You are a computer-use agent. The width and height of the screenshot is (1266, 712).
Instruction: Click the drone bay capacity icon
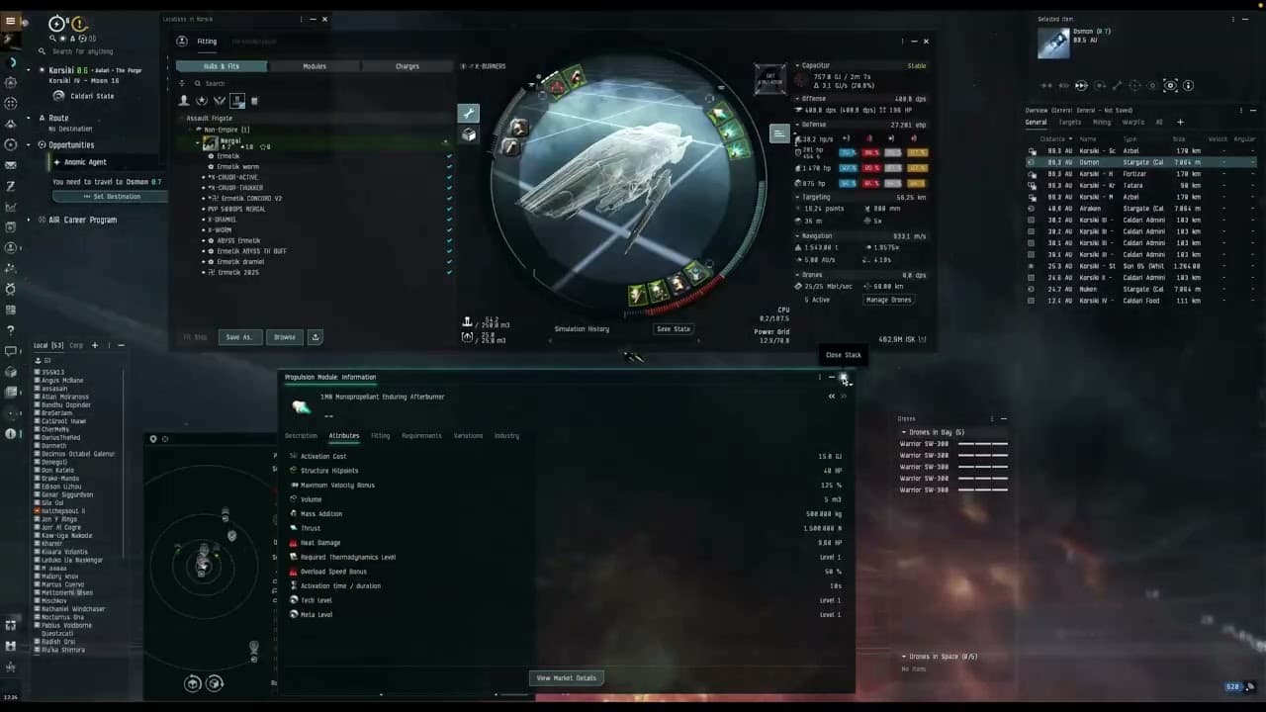point(467,337)
